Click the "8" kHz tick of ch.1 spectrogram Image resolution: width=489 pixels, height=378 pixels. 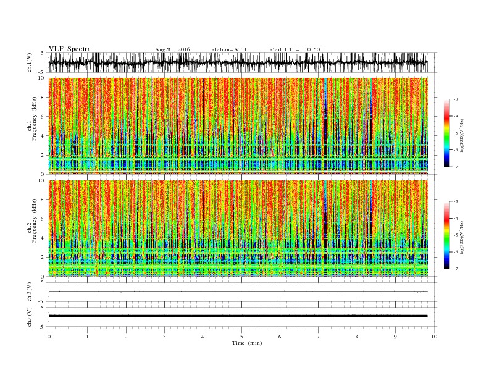[x=43, y=98]
